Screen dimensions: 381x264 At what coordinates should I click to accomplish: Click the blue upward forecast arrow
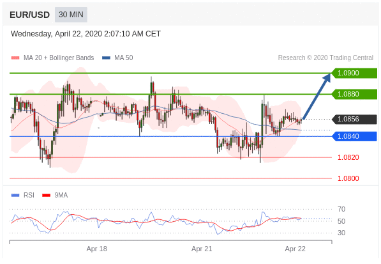(x=317, y=96)
